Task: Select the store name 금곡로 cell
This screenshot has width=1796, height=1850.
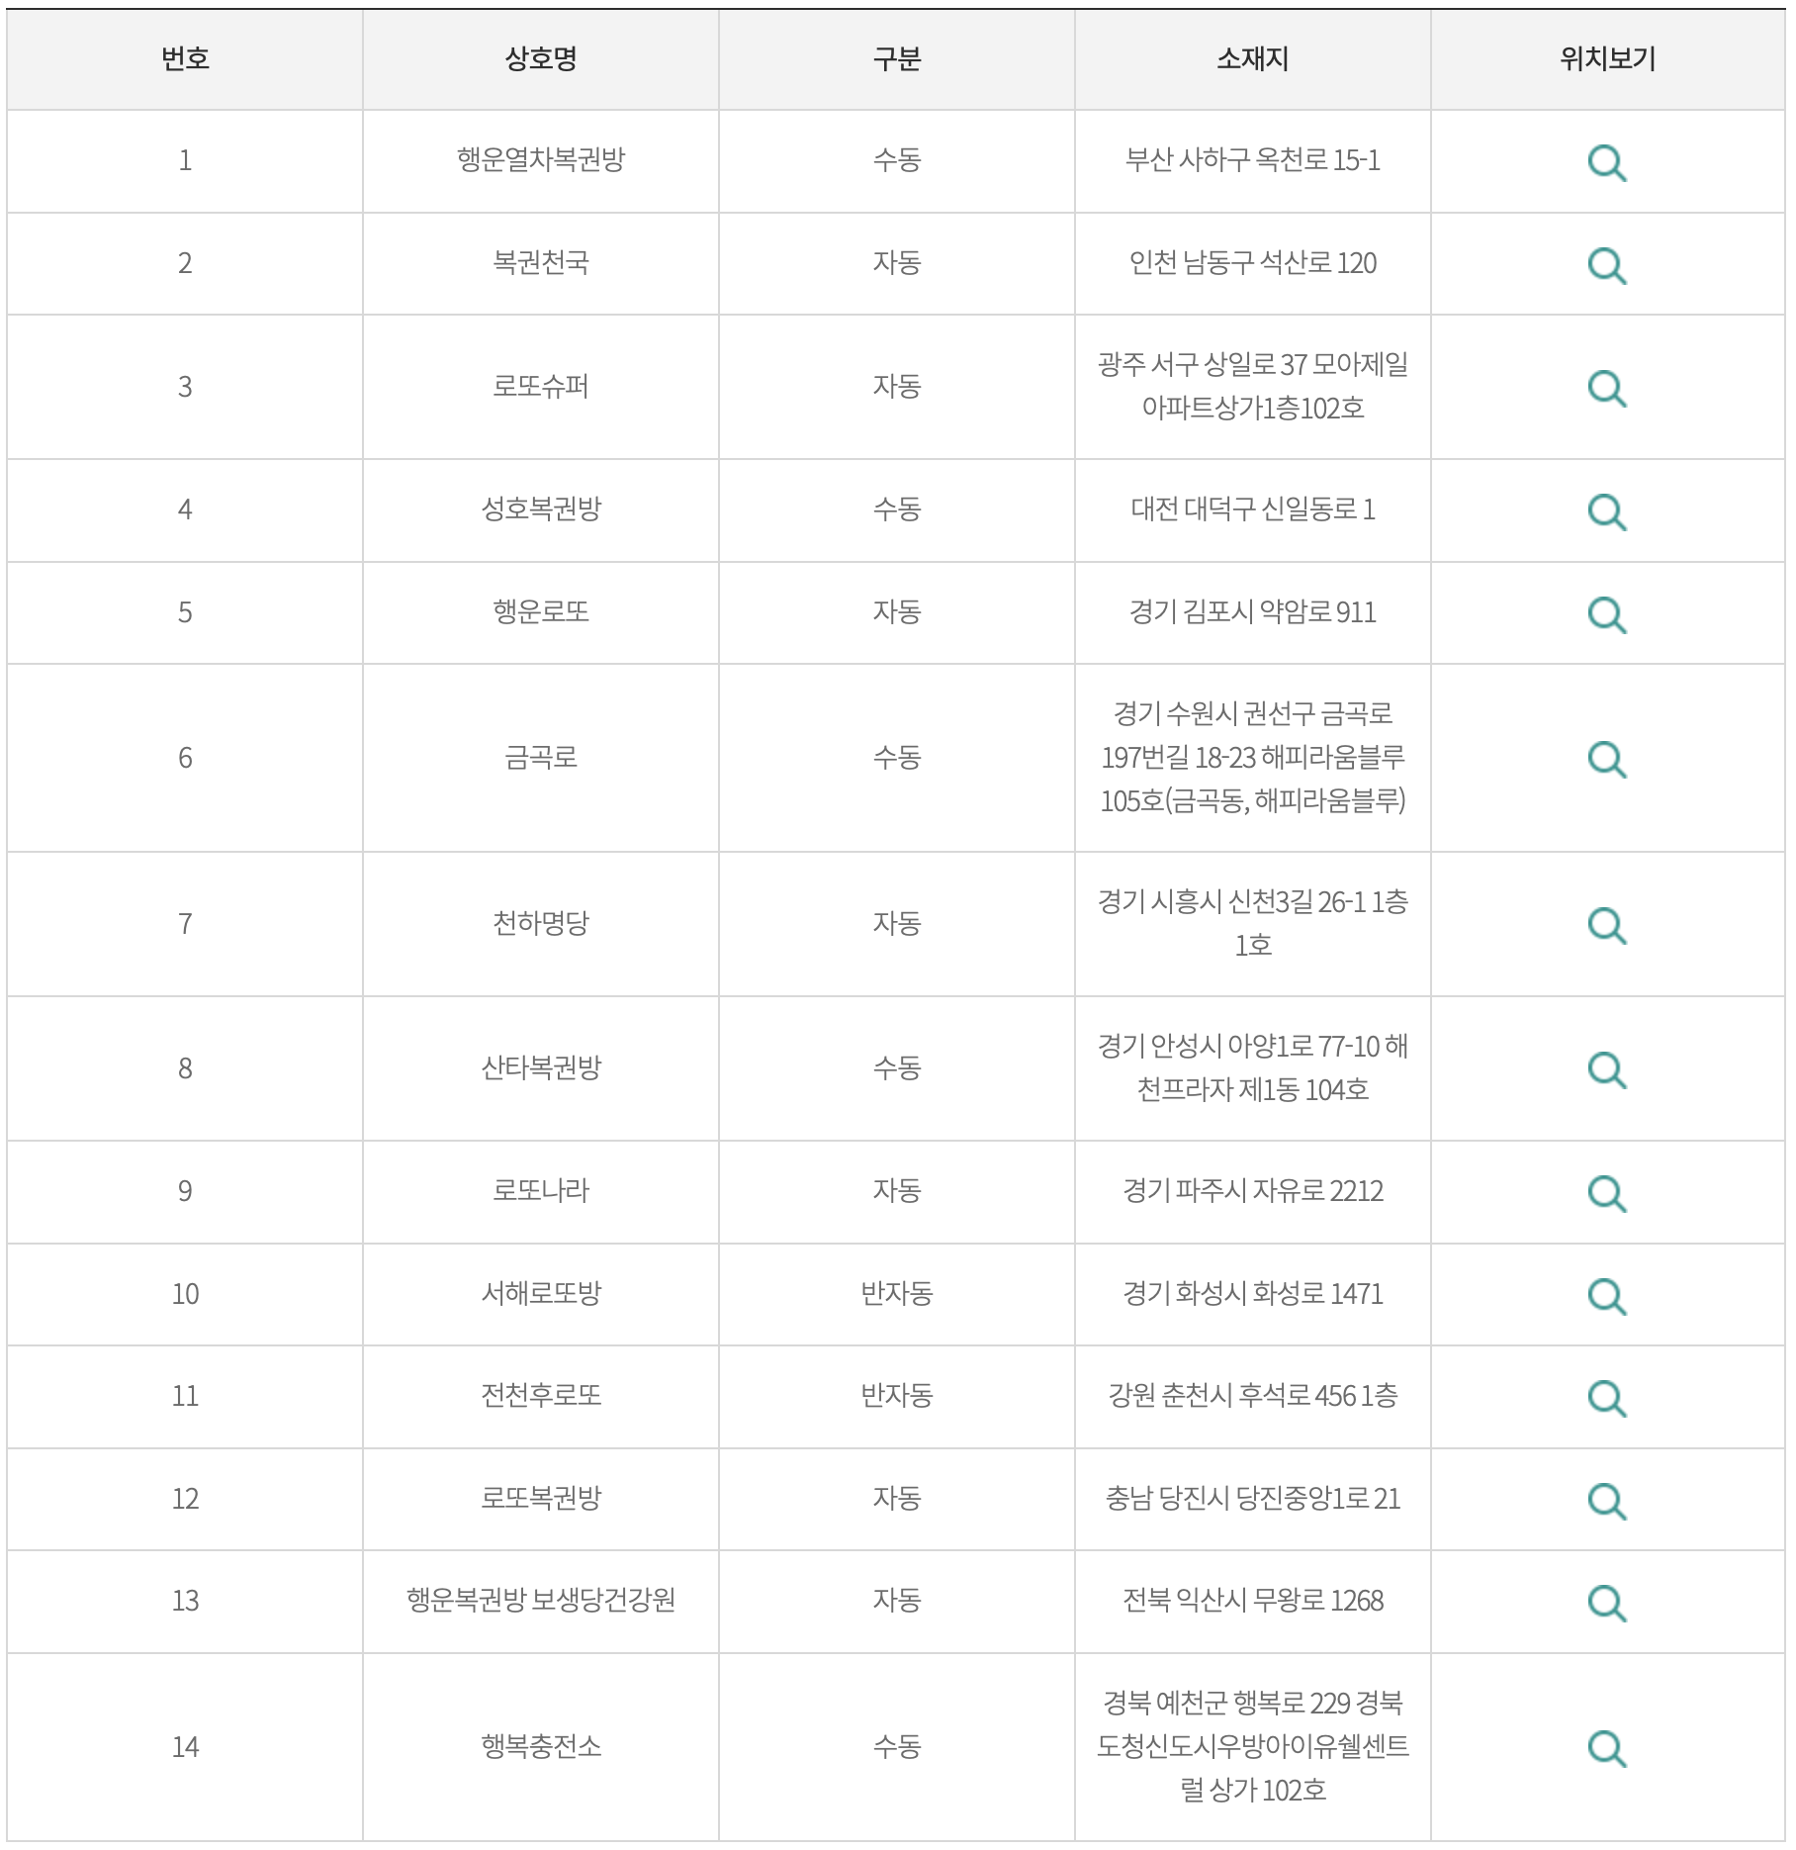Action: click(x=541, y=758)
